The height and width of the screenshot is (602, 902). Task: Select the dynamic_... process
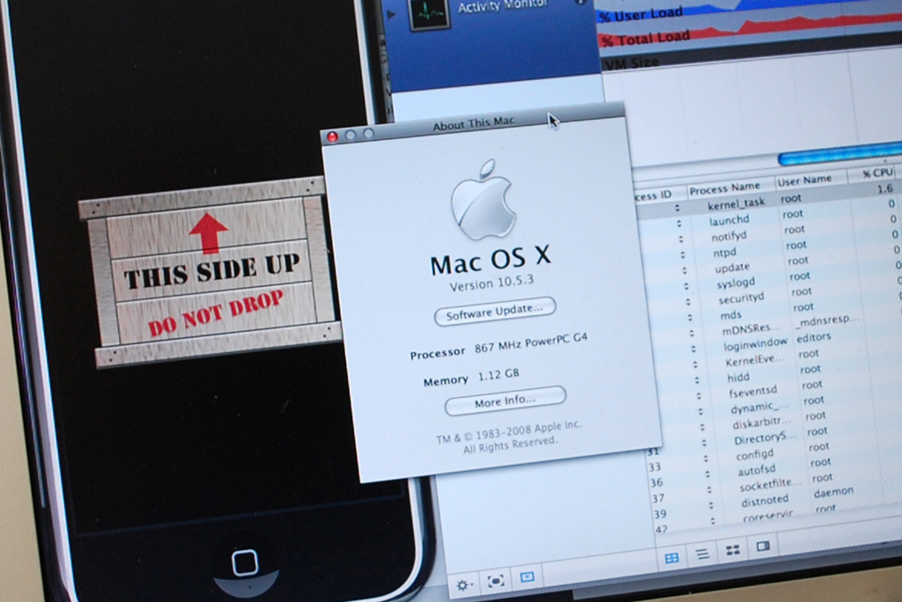coord(759,407)
